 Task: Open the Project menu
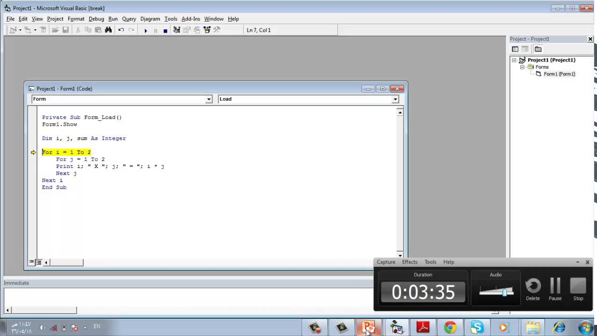(x=55, y=19)
